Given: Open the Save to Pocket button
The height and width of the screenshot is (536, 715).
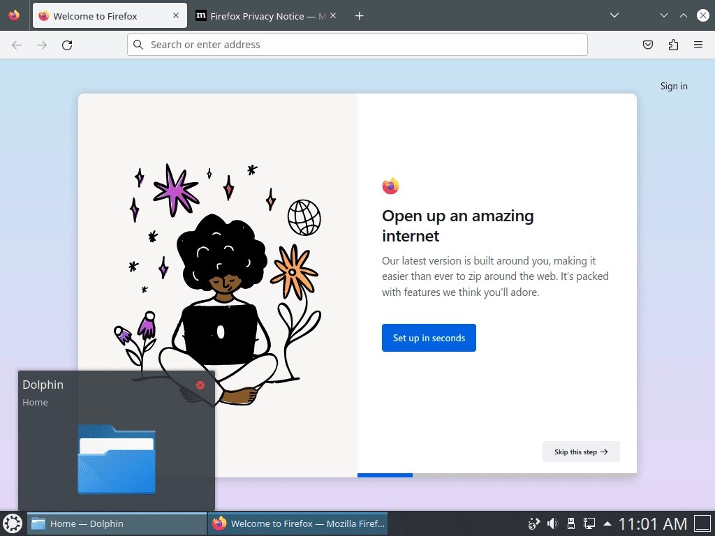Looking at the screenshot, I should tap(648, 45).
